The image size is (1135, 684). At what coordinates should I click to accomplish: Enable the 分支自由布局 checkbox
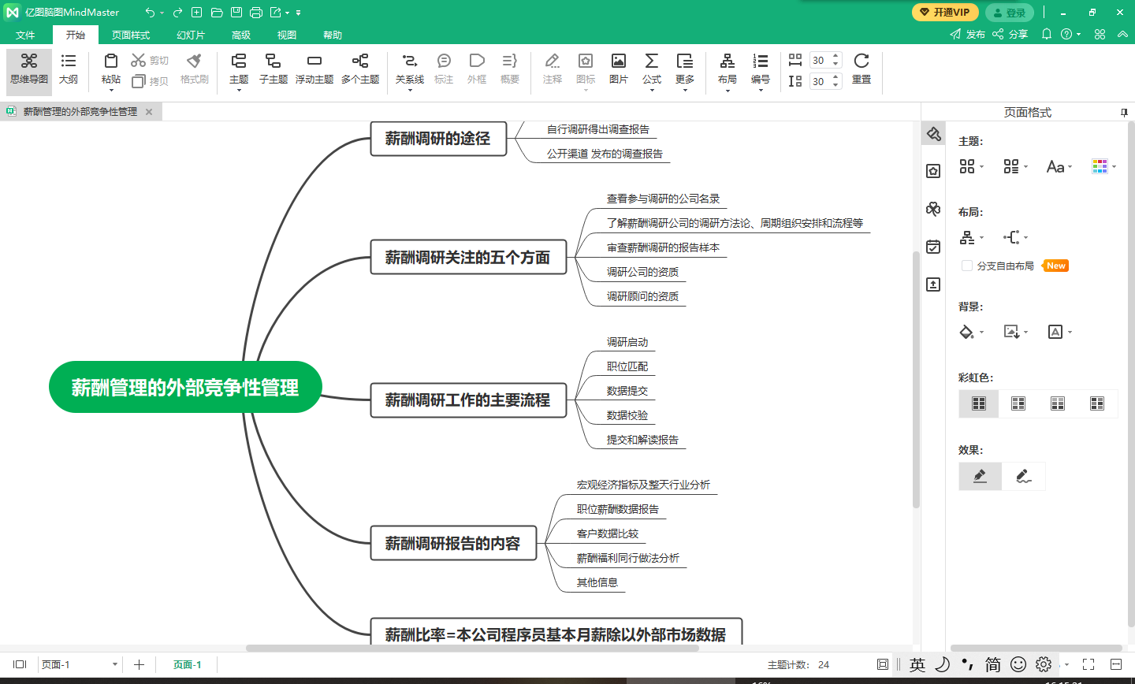(x=967, y=266)
